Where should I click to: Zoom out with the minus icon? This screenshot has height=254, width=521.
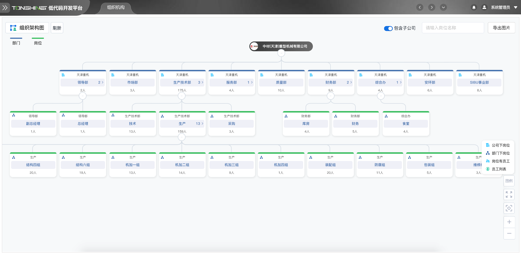(x=509, y=233)
